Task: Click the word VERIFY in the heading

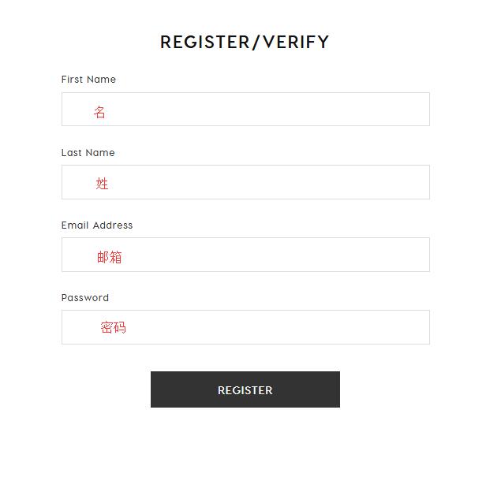Action: (x=296, y=43)
